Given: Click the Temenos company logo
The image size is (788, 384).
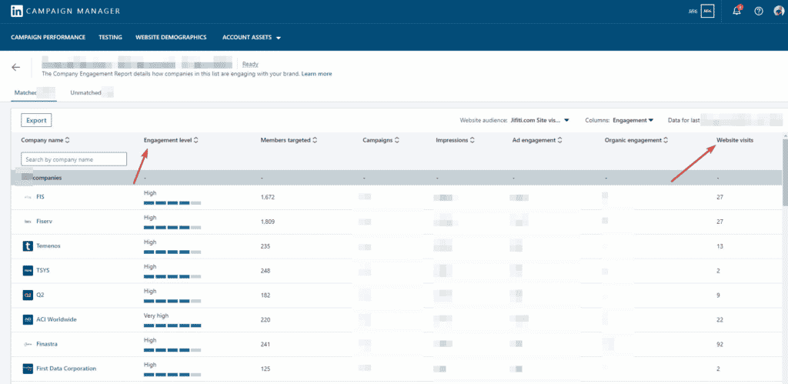Looking at the screenshot, I should coord(28,246).
